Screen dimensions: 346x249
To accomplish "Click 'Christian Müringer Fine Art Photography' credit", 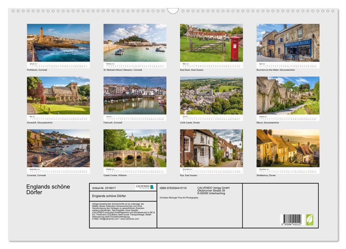I will click(x=179, y=198).
